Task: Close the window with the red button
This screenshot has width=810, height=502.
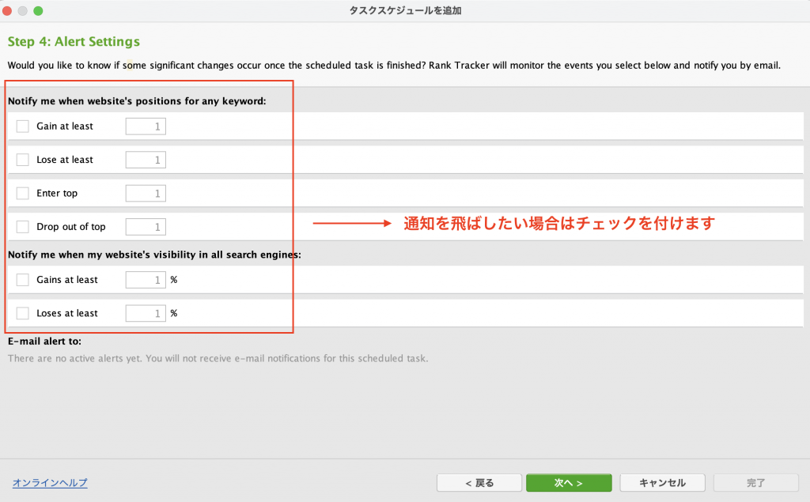Action: [x=7, y=11]
